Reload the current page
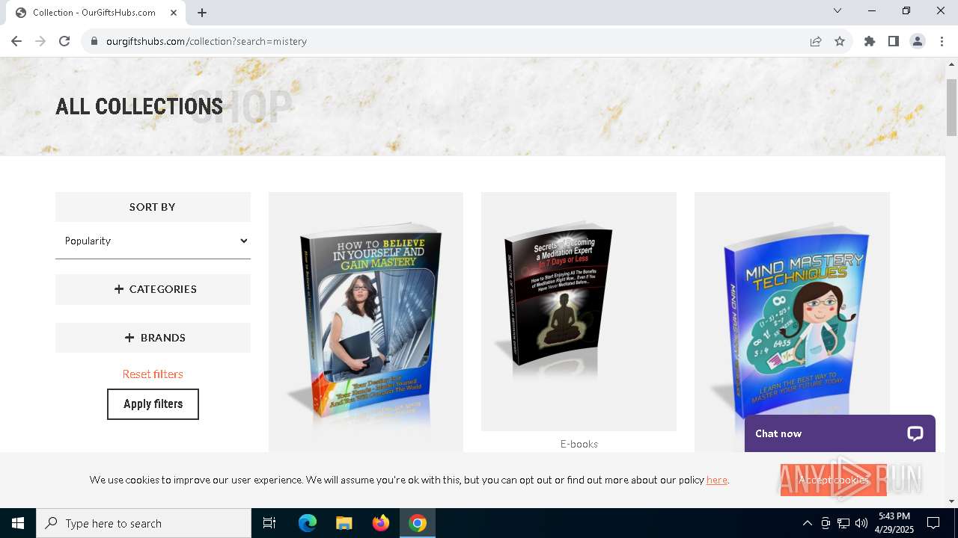This screenshot has height=538, width=958. pos(64,41)
